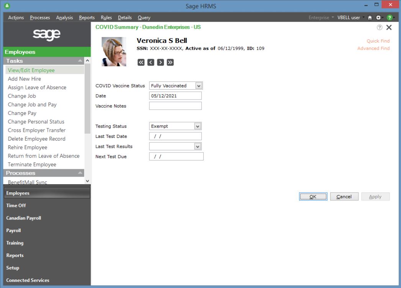Jump to the last employee record
Viewport: 401px width, 288px height.
click(x=170, y=62)
